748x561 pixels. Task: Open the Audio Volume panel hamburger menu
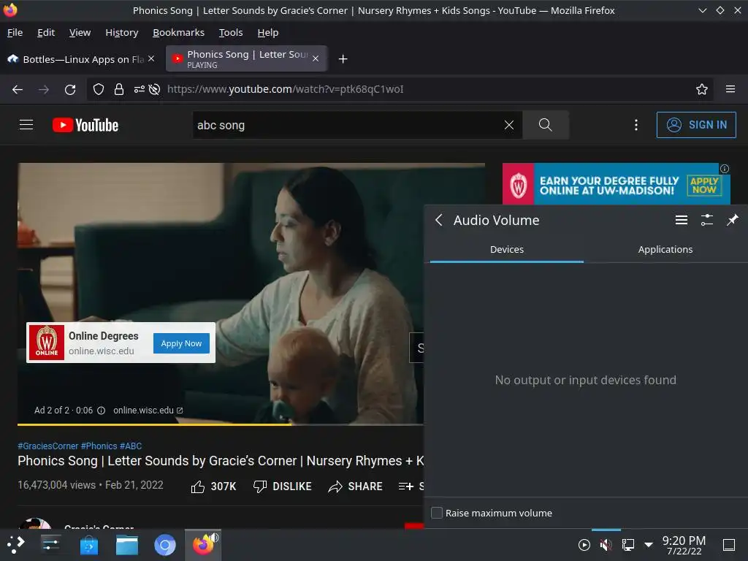682,220
